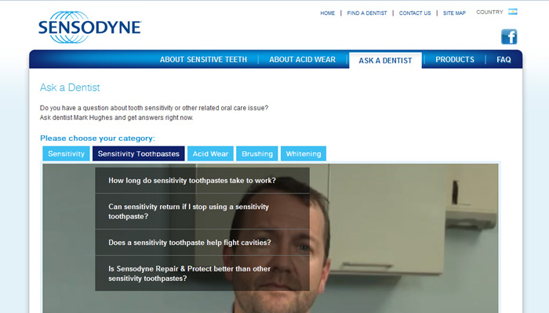
Task: Click the 'Ask a Dentist' page heading
Action: click(70, 88)
